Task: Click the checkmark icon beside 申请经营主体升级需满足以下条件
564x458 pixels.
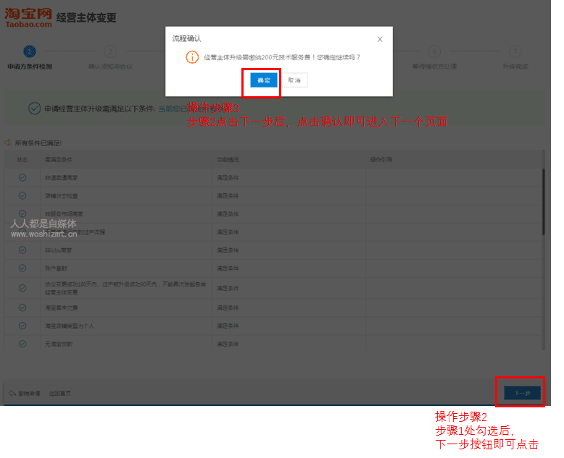Action: click(34, 109)
